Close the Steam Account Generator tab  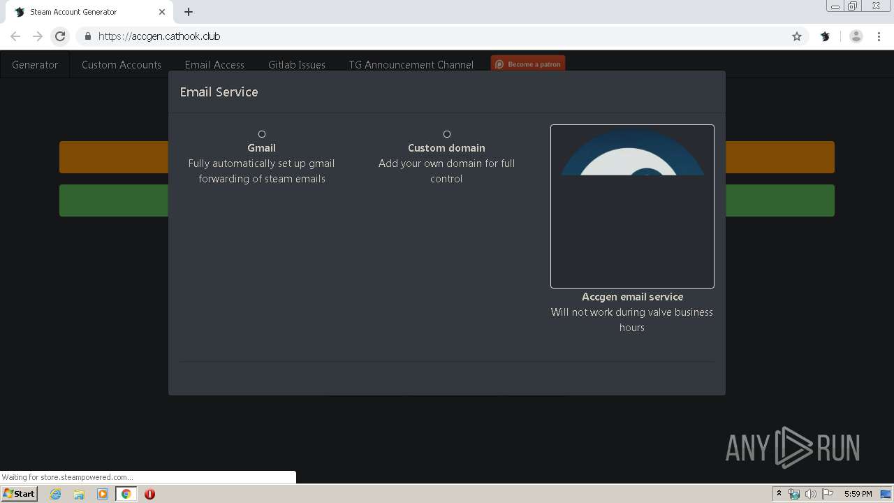[x=162, y=12]
